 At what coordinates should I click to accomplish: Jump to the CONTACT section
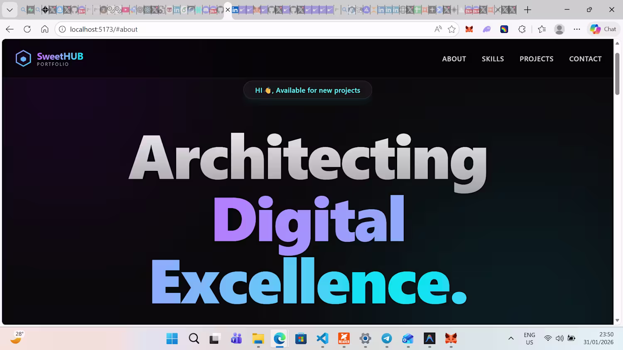pos(585,59)
